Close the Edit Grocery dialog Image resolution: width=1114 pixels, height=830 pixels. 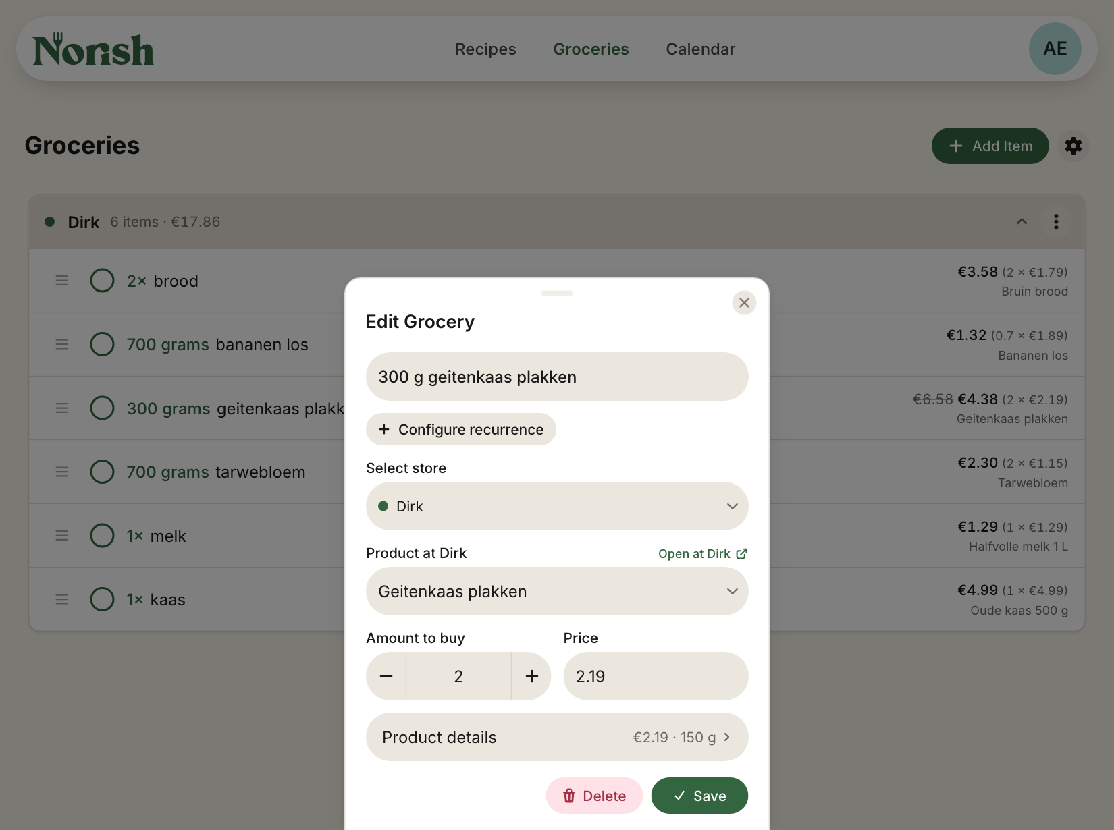tap(744, 303)
